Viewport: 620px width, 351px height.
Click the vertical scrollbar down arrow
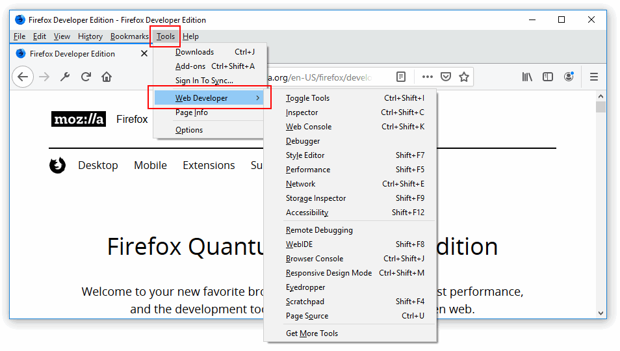(x=601, y=313)
